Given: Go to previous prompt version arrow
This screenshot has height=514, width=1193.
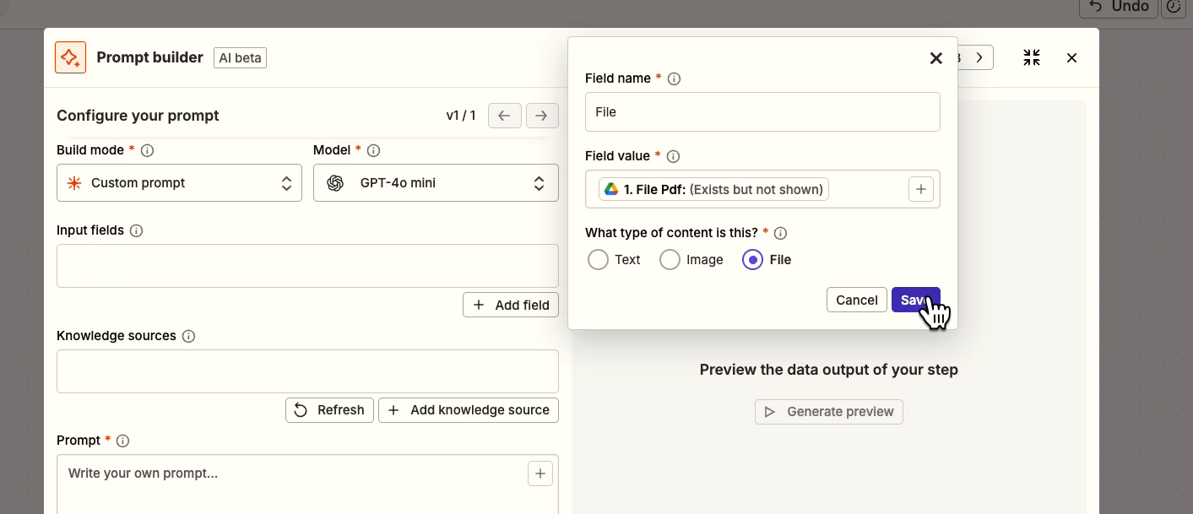Looking at the screenshot, I should [x=504, y=116].
